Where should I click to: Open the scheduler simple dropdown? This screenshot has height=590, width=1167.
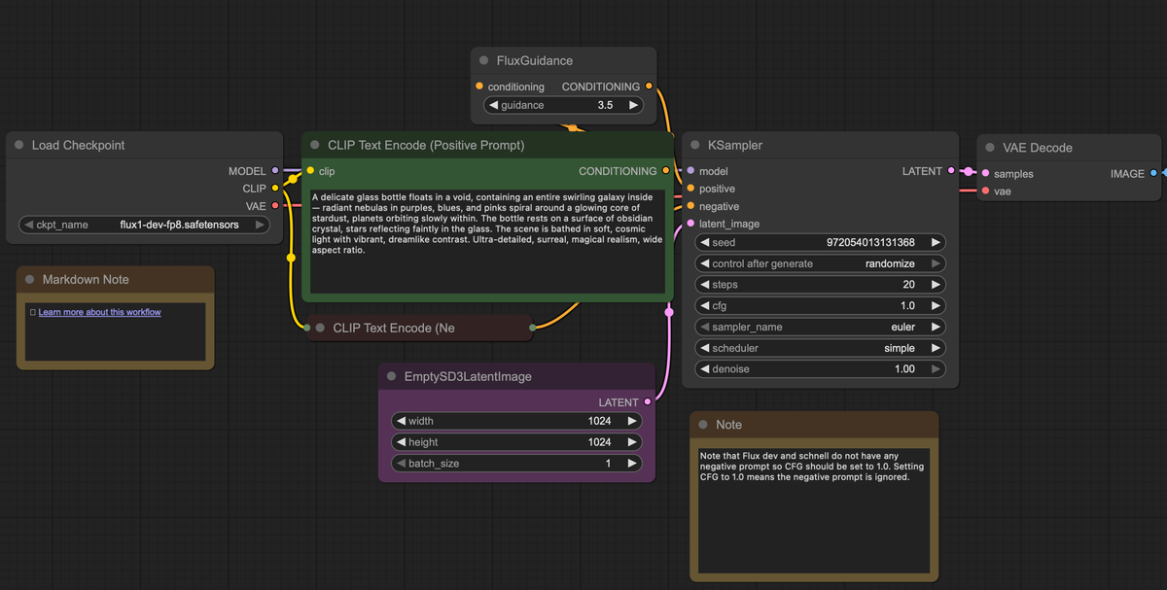820,348
